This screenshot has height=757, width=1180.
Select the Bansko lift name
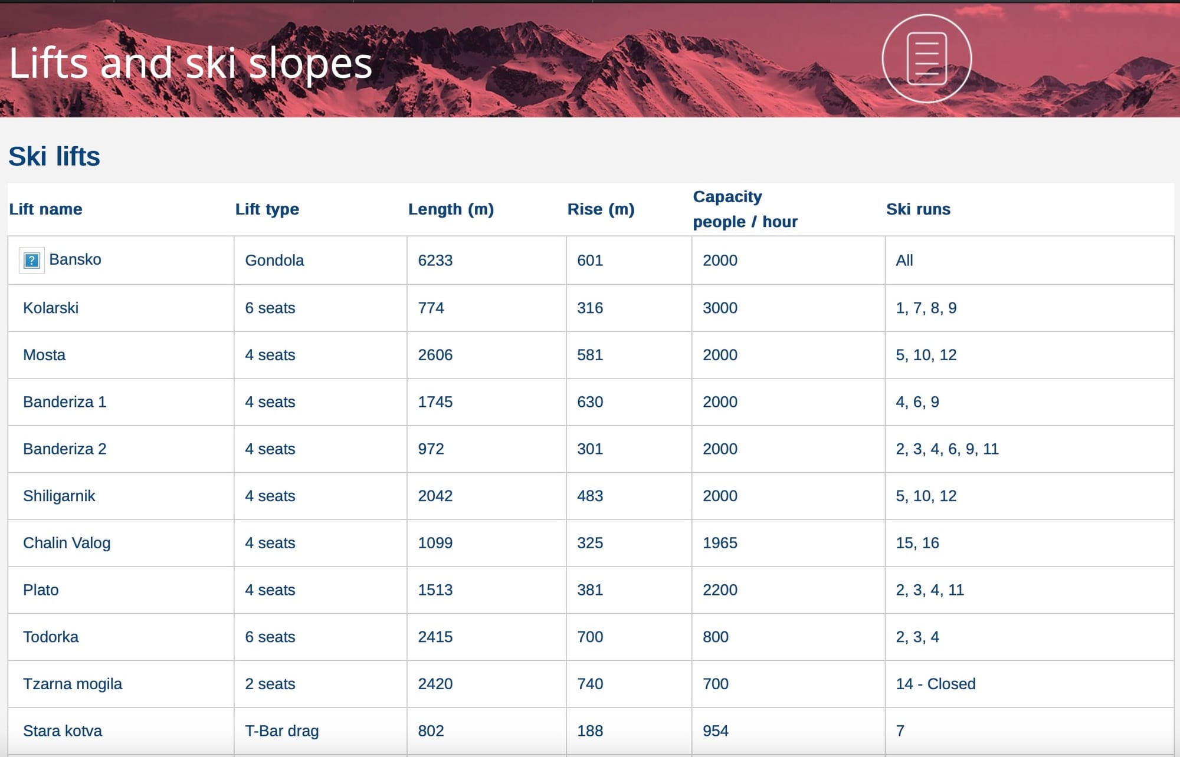[75, 259]
